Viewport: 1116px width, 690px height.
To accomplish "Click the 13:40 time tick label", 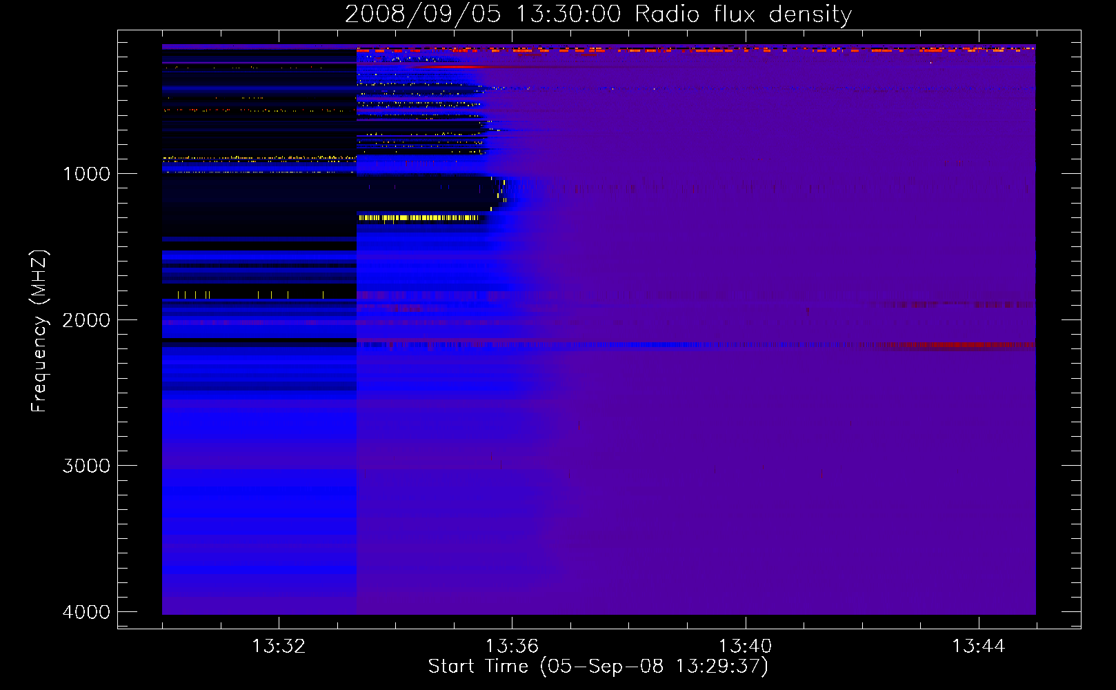I will pos(746,647).
